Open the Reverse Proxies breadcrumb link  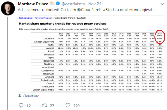(x=43, y=18)
